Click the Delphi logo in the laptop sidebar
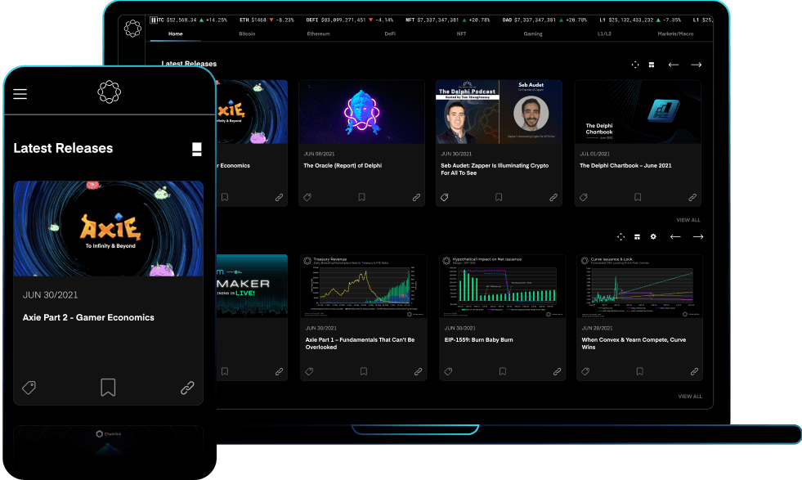Viewport: 802px width, 480px height. point(132,28)
